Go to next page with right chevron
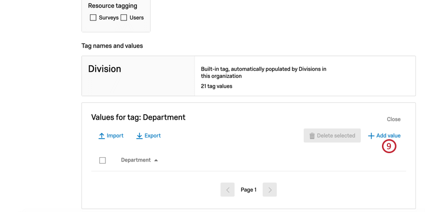This screenshot has height=212, width=425. [269, 190]
